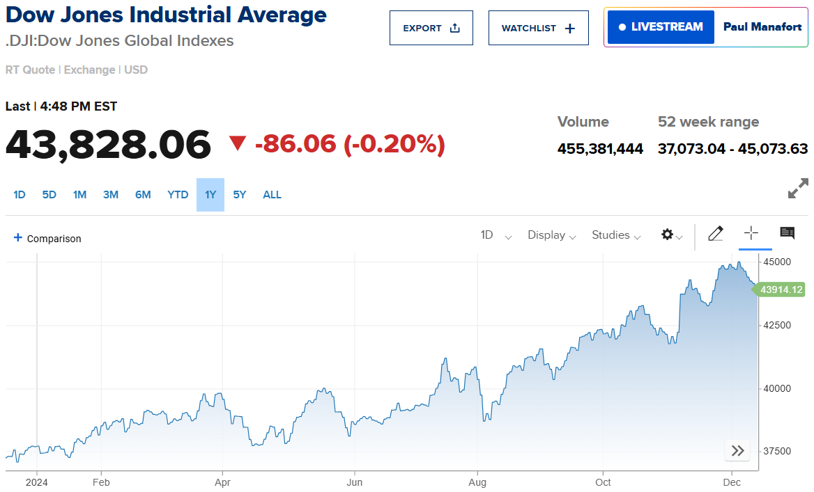Click the pencil drawing tool icon
The image size is (814, 492).
point(715,234)
